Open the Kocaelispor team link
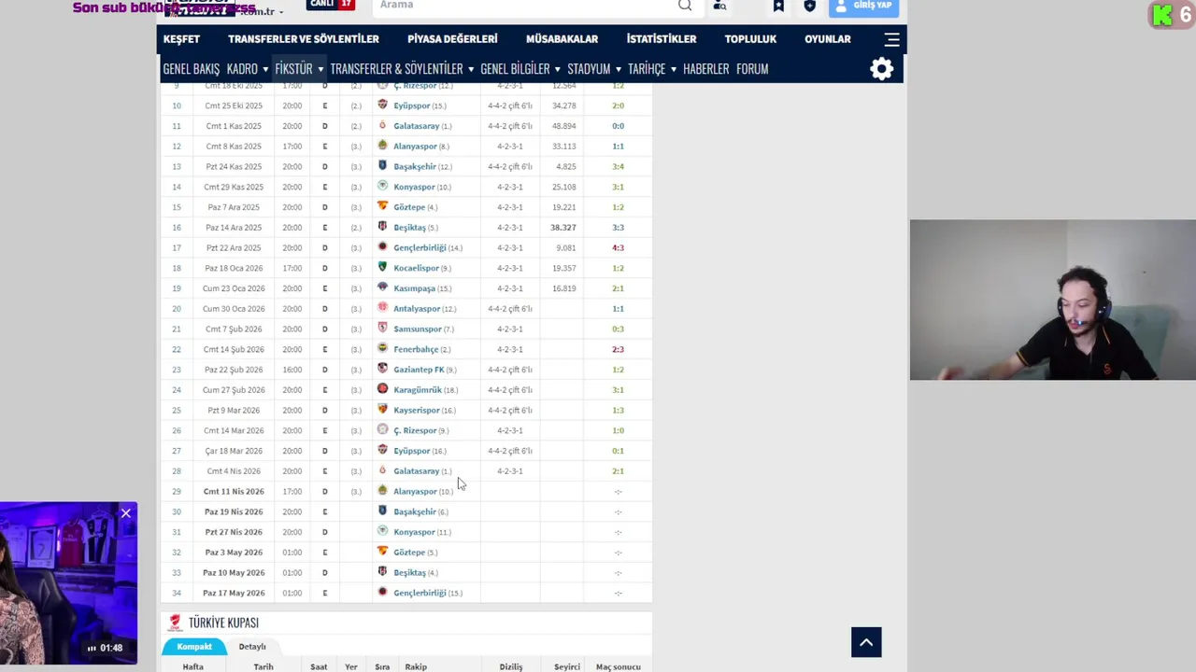Viewport: 1196px width, 672px height. click(416, 268)
